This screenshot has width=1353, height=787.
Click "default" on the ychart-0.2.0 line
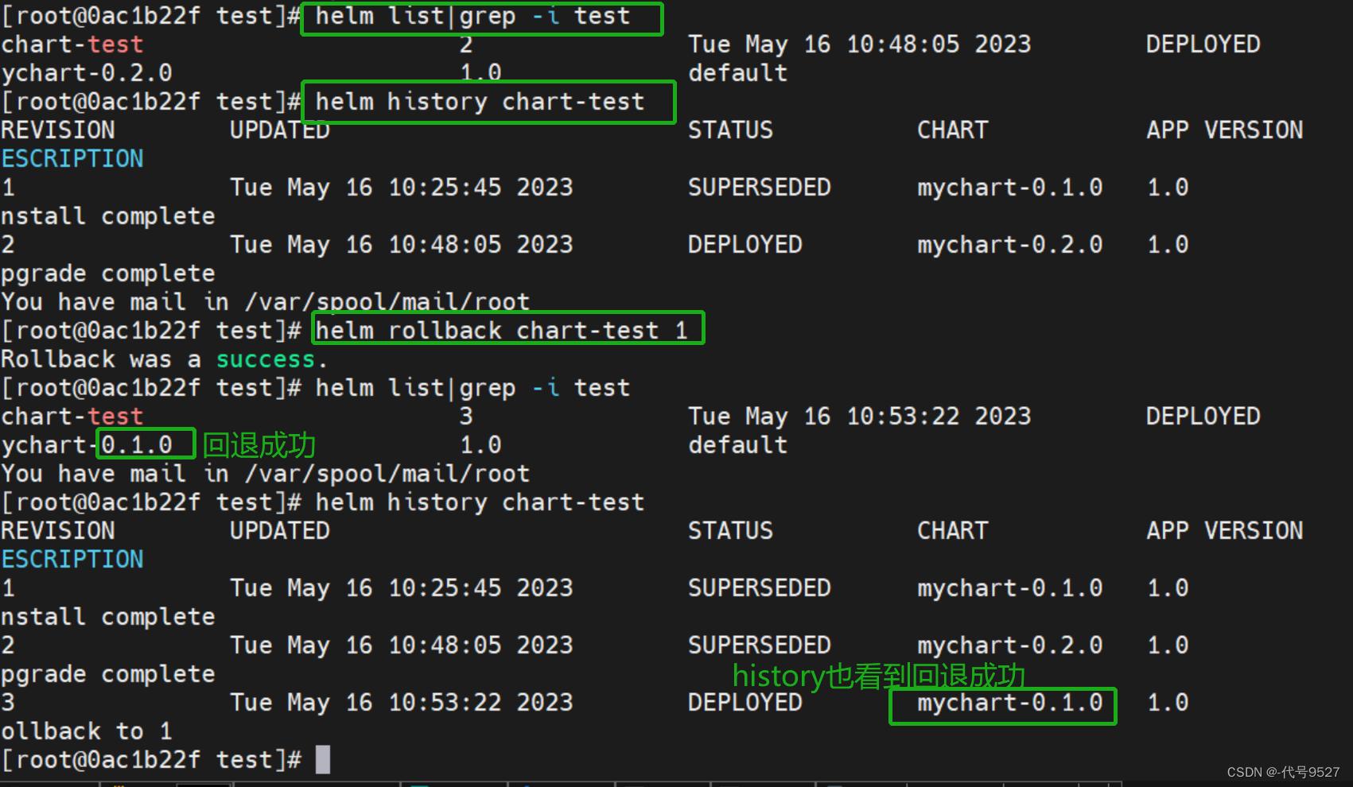point(738,73)
